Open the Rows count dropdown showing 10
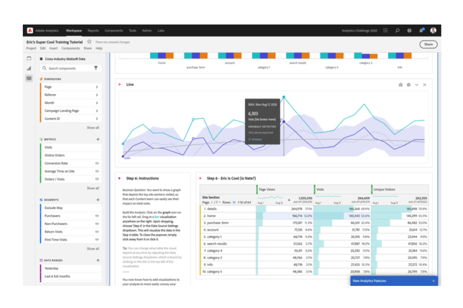 pos(234,203)
